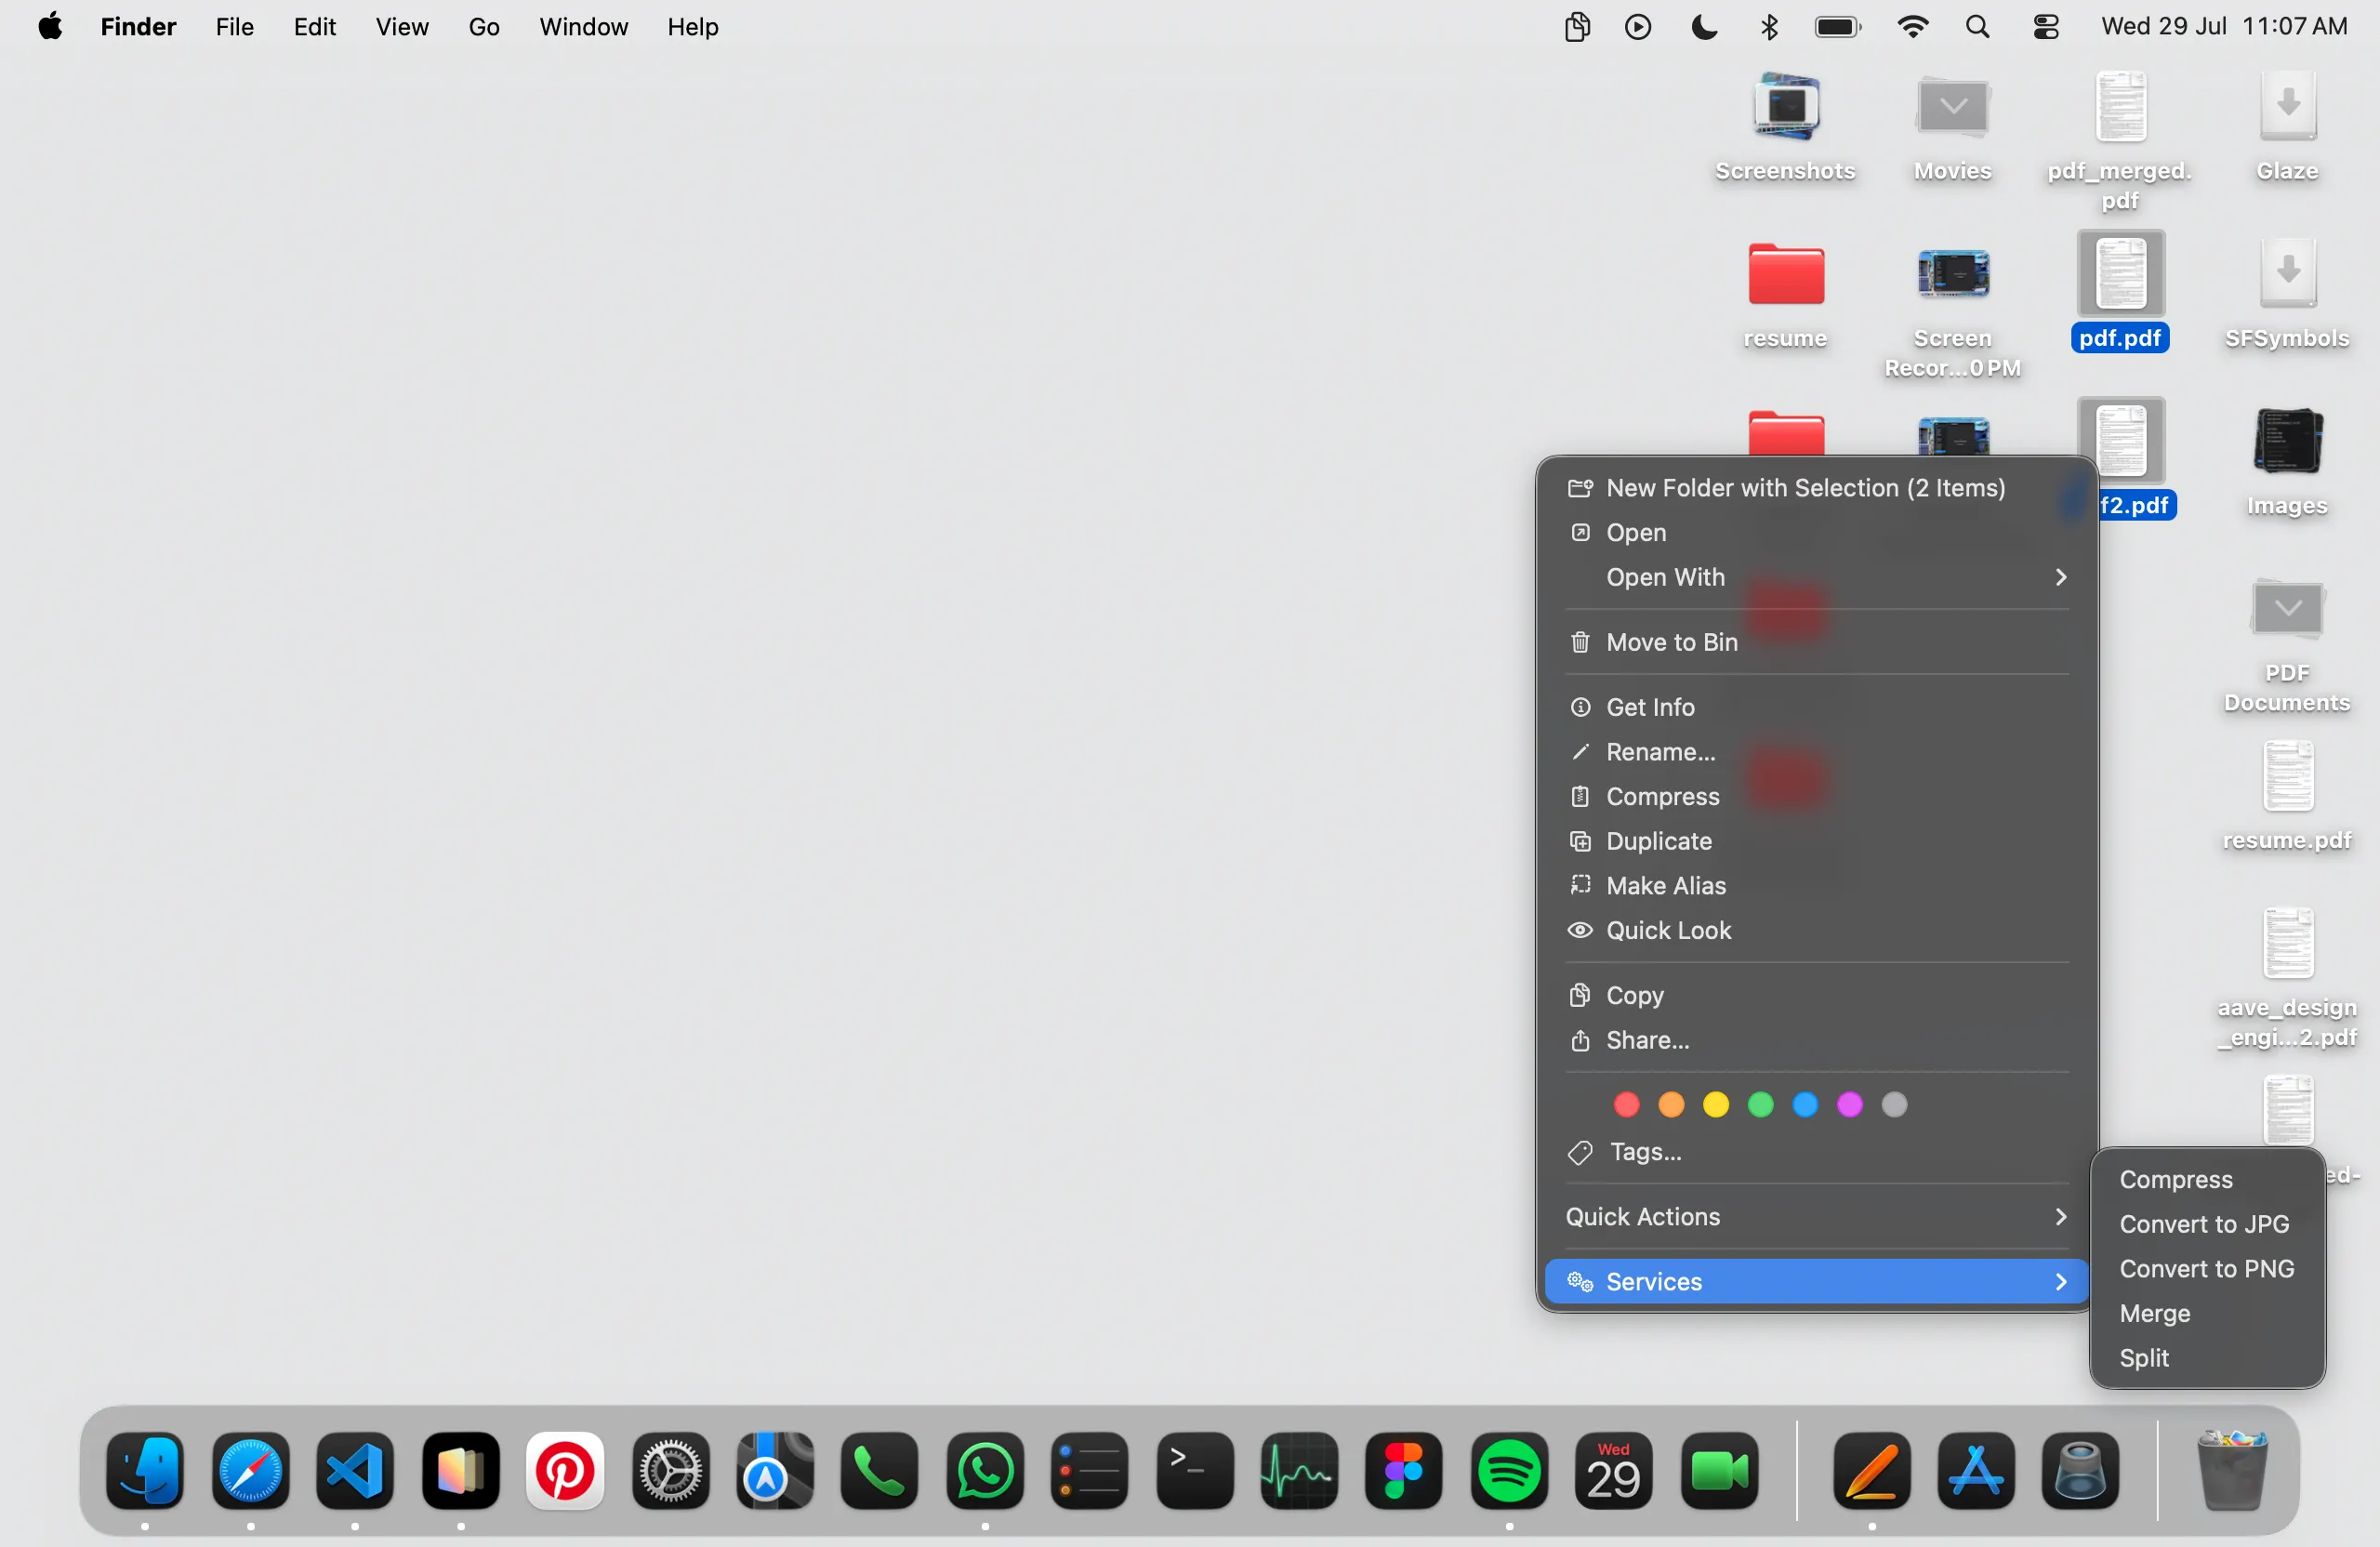Select Convert to JPG service
Image resolution: width=2380 pixels, height=1547 pixels.
tap(2207, 1225)
